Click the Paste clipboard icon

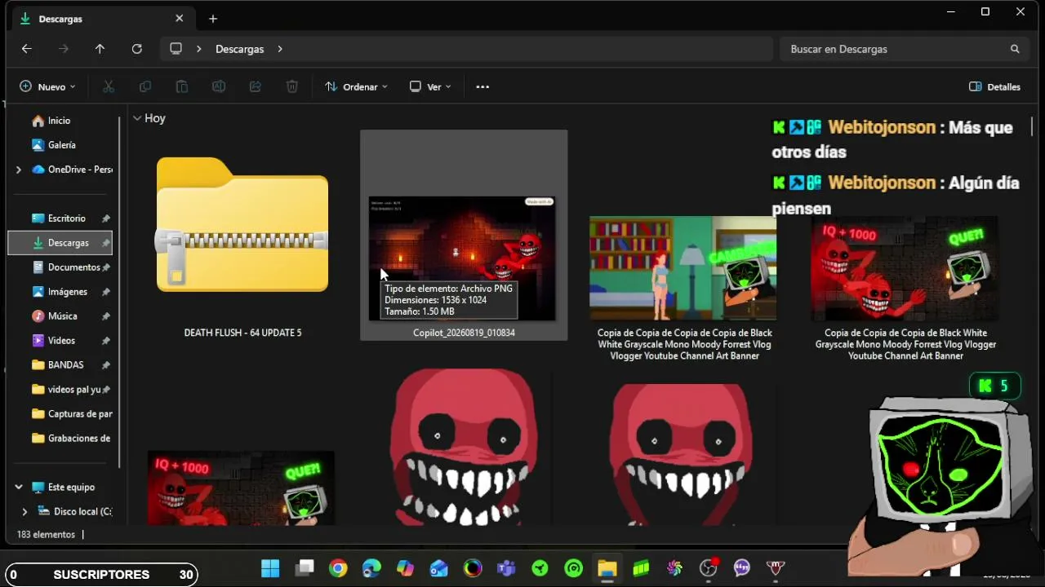point(182,86)
